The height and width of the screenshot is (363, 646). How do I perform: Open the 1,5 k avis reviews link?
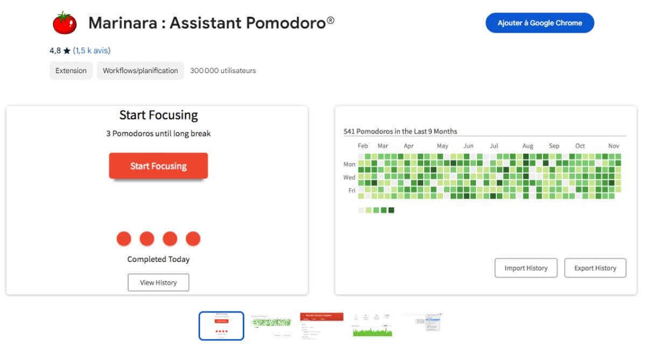point(92,51)
